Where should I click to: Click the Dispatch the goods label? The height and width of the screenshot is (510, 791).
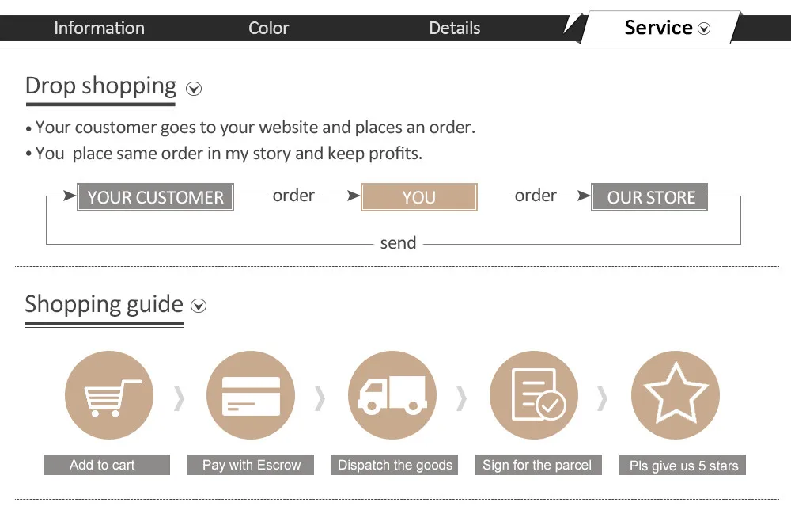[x=395, y=465]
